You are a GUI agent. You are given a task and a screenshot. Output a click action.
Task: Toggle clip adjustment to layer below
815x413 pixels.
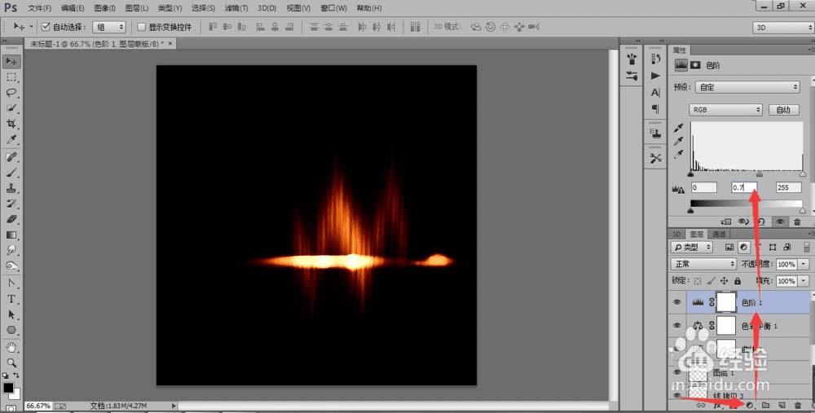pyautogui.click(x=726, y=222)
